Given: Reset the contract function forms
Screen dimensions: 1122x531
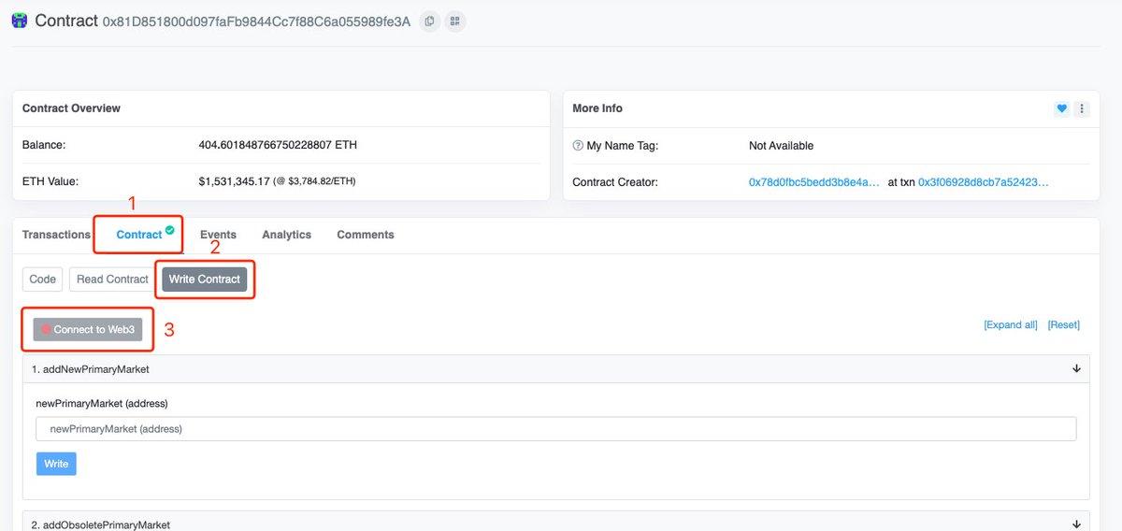Looking at the screenshot, I should 1064,325.
